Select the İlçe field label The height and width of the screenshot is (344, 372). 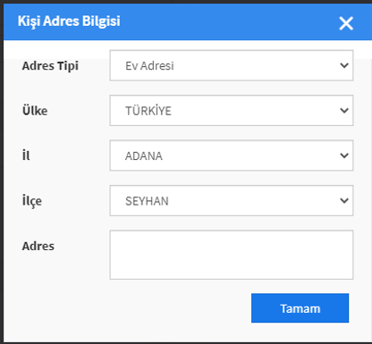(32, 201)
